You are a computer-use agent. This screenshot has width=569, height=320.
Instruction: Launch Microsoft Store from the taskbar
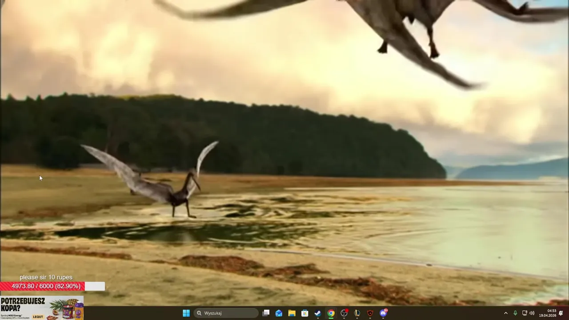[305, 313]
